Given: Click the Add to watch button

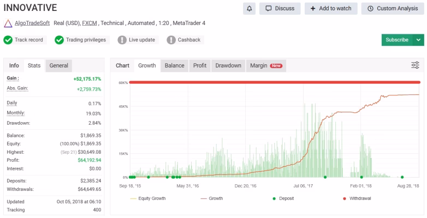Looking at the screenshot, I should tap(331, 9).
